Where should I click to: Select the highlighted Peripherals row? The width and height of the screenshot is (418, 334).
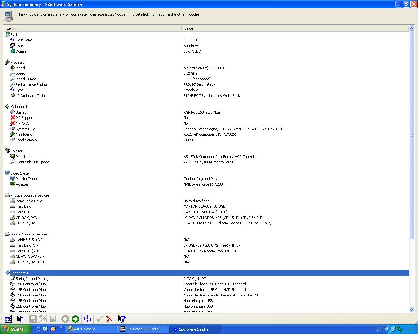(209, 273)
